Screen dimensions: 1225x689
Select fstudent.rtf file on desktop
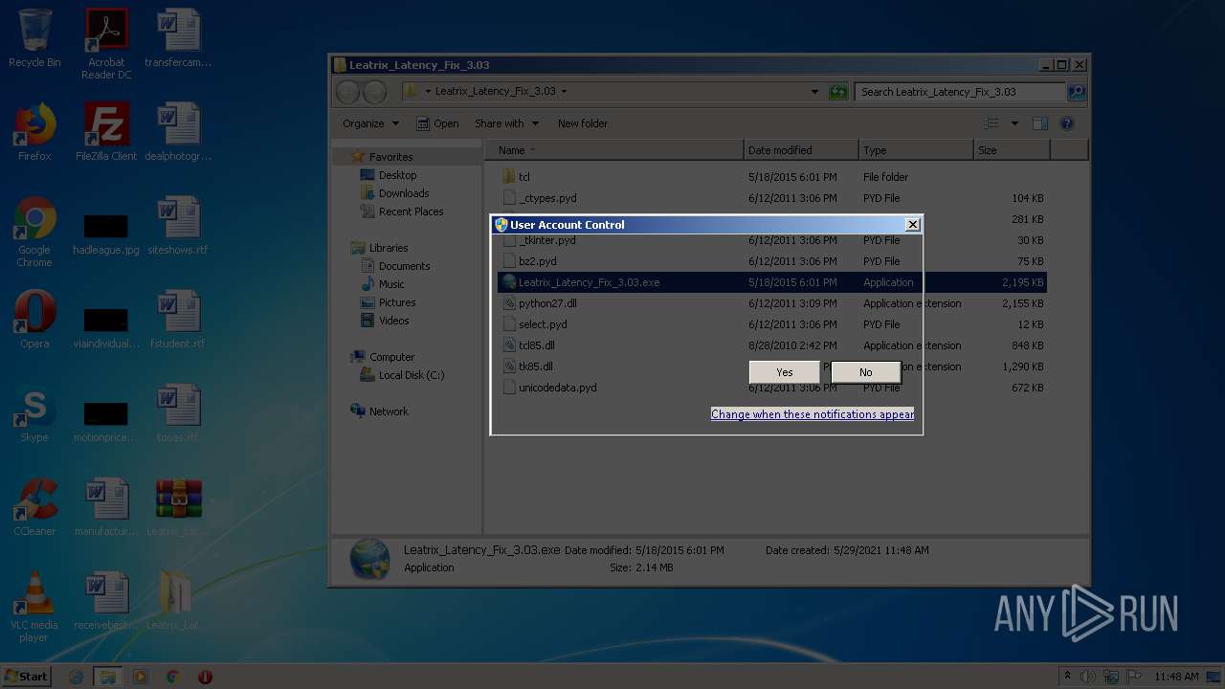point(178,320)
